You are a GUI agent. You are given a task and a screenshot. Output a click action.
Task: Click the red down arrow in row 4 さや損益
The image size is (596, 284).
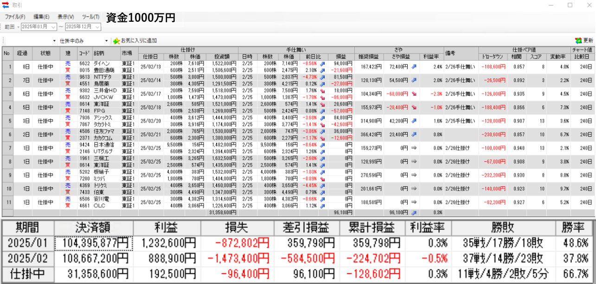[x=414, y=107]
